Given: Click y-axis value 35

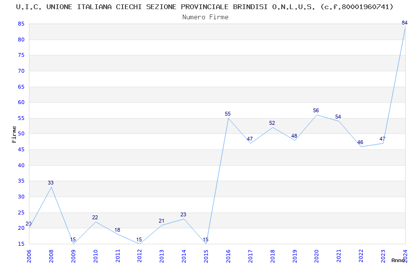Looking at the screenshot, I should [x=21, y=181].
